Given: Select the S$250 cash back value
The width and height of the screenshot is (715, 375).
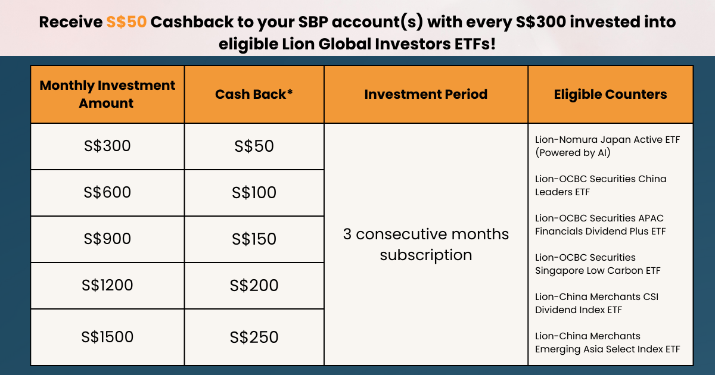Looking at the screenshot, I should point(254,337).
